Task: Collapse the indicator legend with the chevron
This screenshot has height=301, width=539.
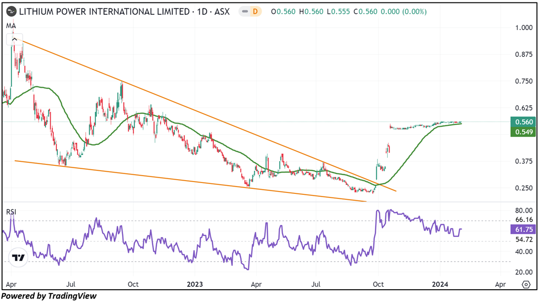Action: click(14, 39)
